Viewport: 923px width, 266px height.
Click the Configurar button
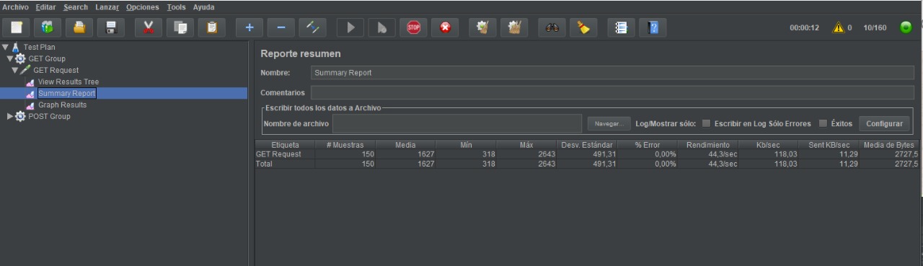884,123
